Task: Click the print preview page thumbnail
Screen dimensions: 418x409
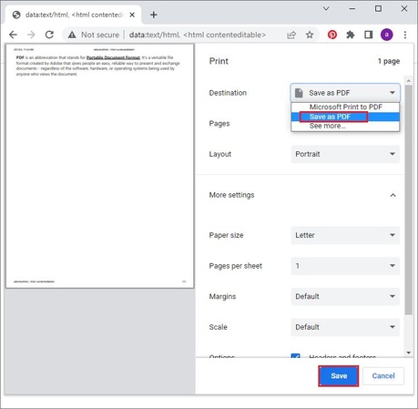Action: (100, 166)
